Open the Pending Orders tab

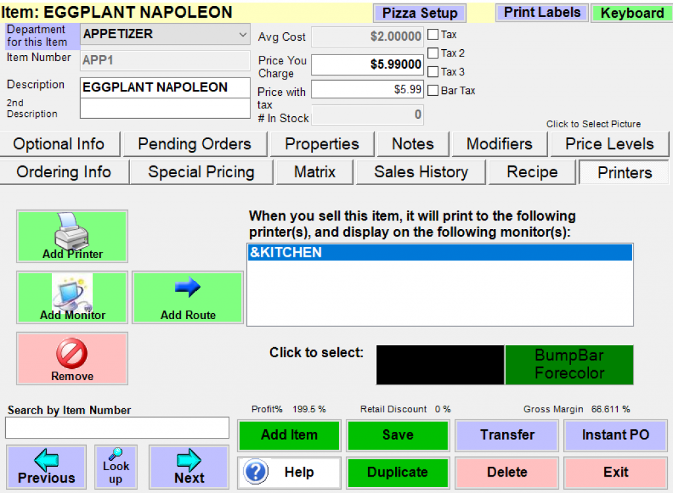pyautogui.click(x=195, y=144)
